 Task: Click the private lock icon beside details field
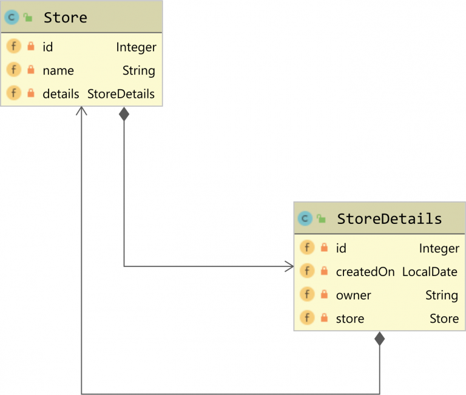click(31, 93)
